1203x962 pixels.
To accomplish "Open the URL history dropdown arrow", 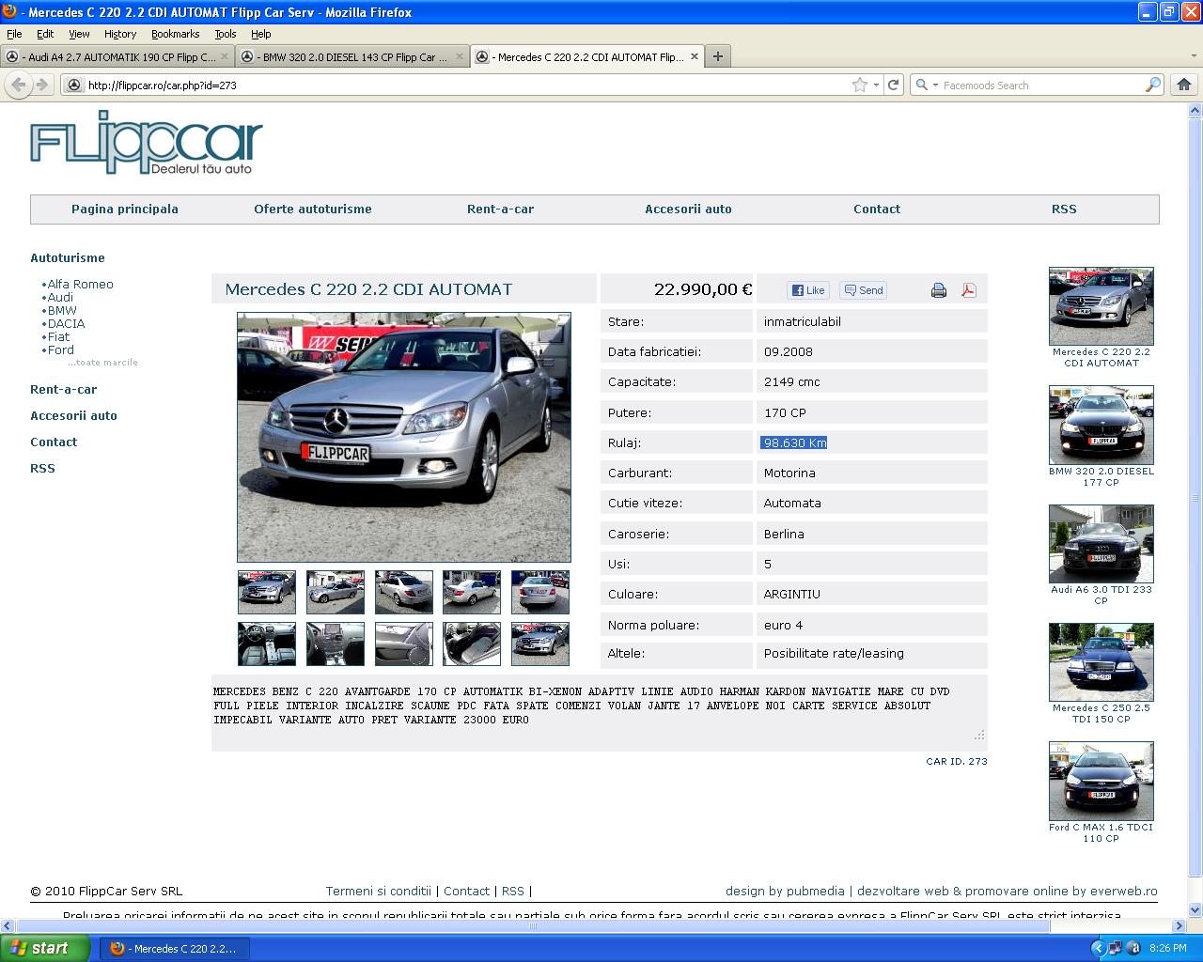I will coord(876,85).
